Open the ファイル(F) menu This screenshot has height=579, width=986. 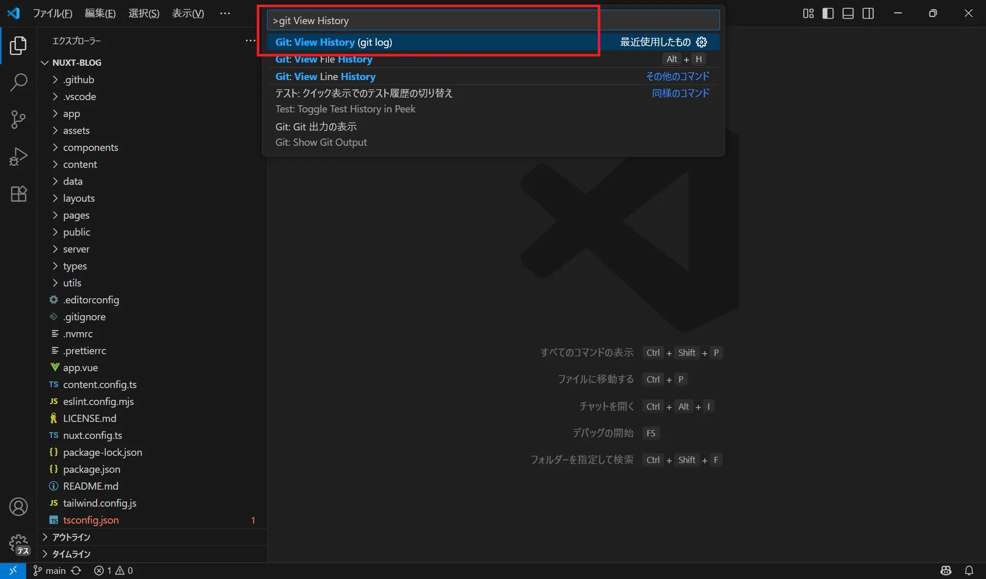pos(52,13)
